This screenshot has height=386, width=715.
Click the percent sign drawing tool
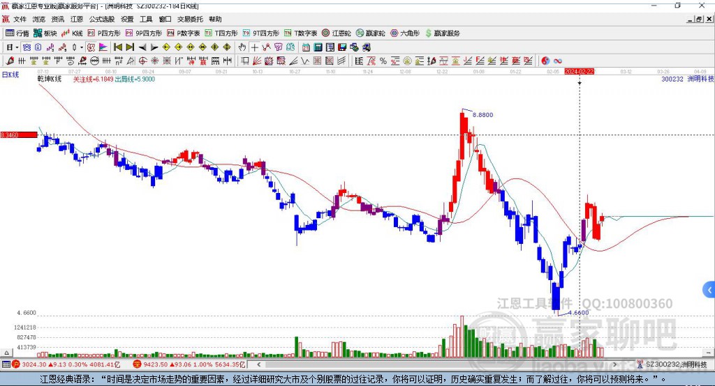point(383,61)
